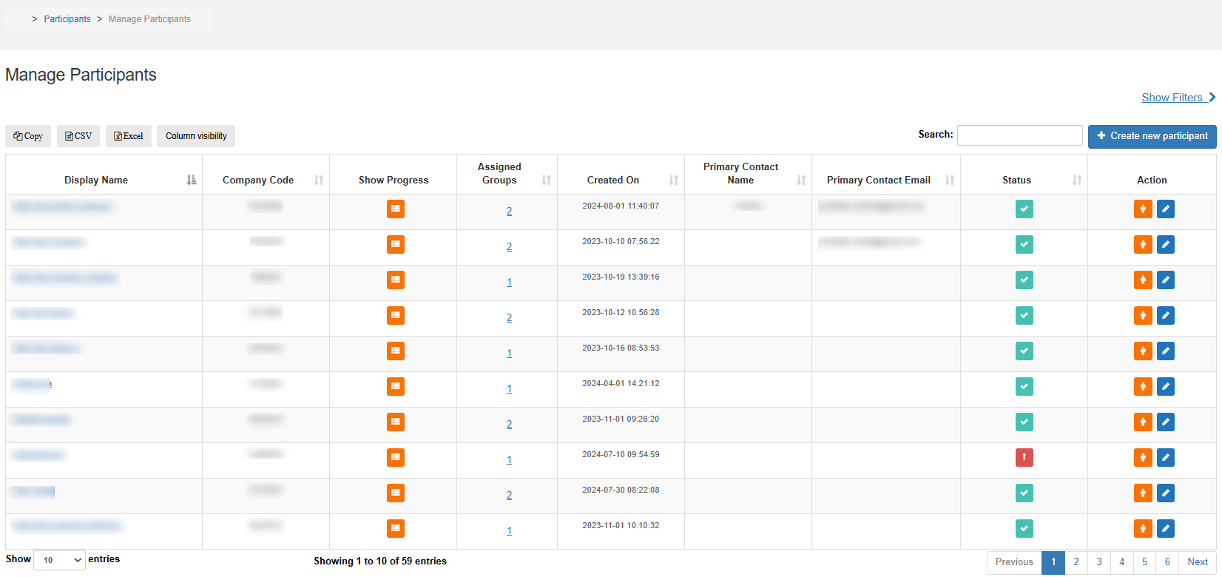Viewport: 1222px width, 577px height.
Task: Click blue edit pencil in 2023-10-12 10:56:28 row
Action: [x=1166, y=316]
